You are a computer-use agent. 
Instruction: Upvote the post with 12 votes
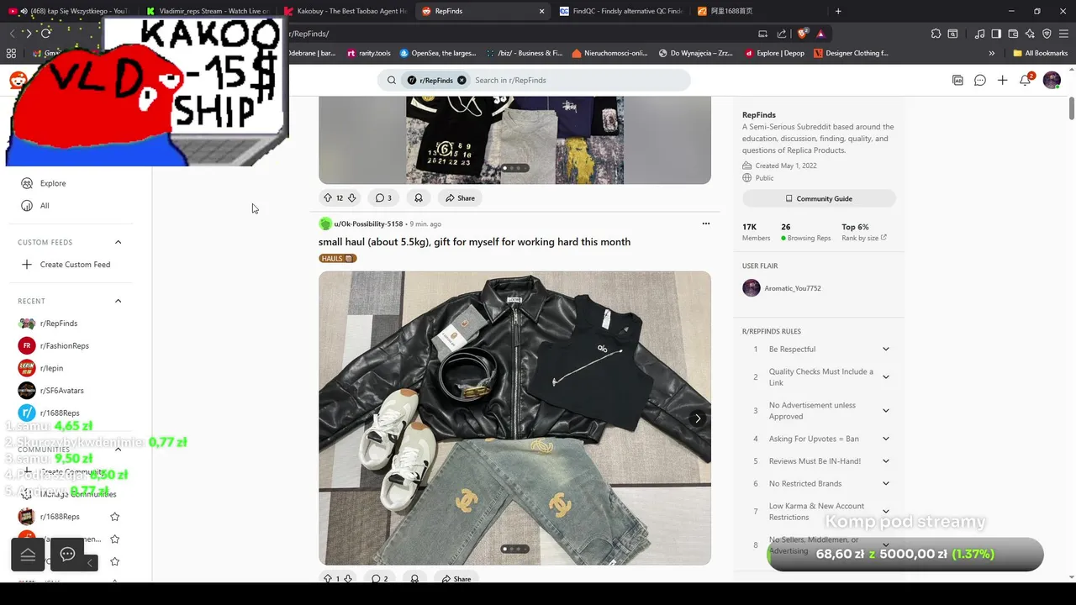coord(328,198)
